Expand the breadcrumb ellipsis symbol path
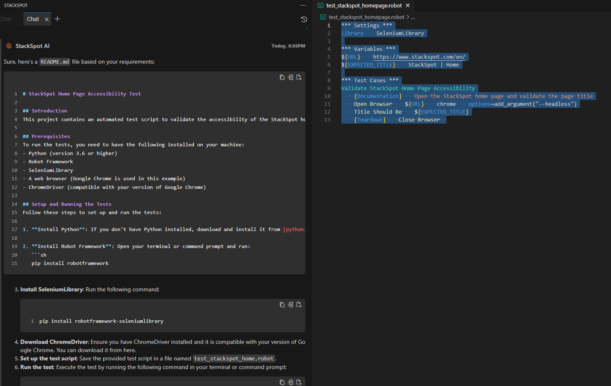 [413, 17]
